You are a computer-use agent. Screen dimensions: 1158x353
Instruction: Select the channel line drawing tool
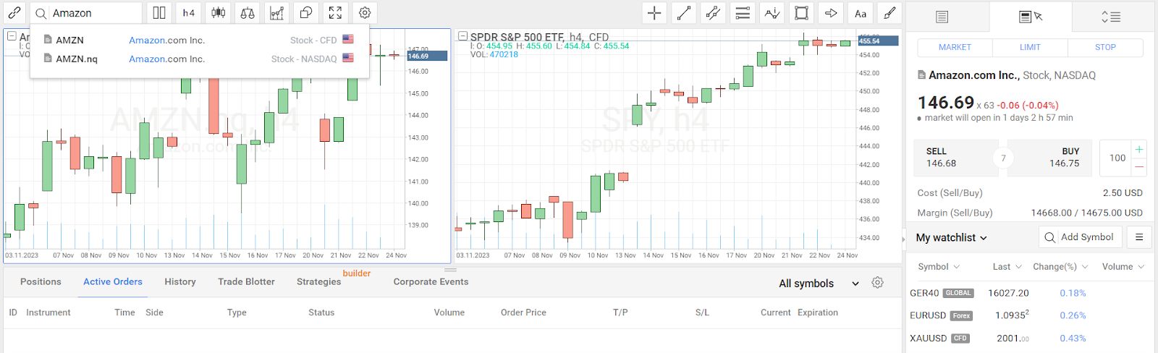[x=713, y=13]
